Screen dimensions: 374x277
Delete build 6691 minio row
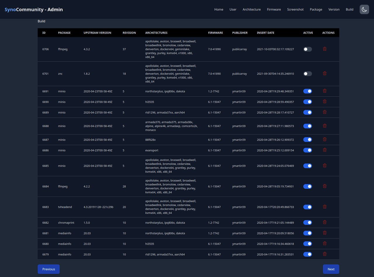(x=325, y=91)
